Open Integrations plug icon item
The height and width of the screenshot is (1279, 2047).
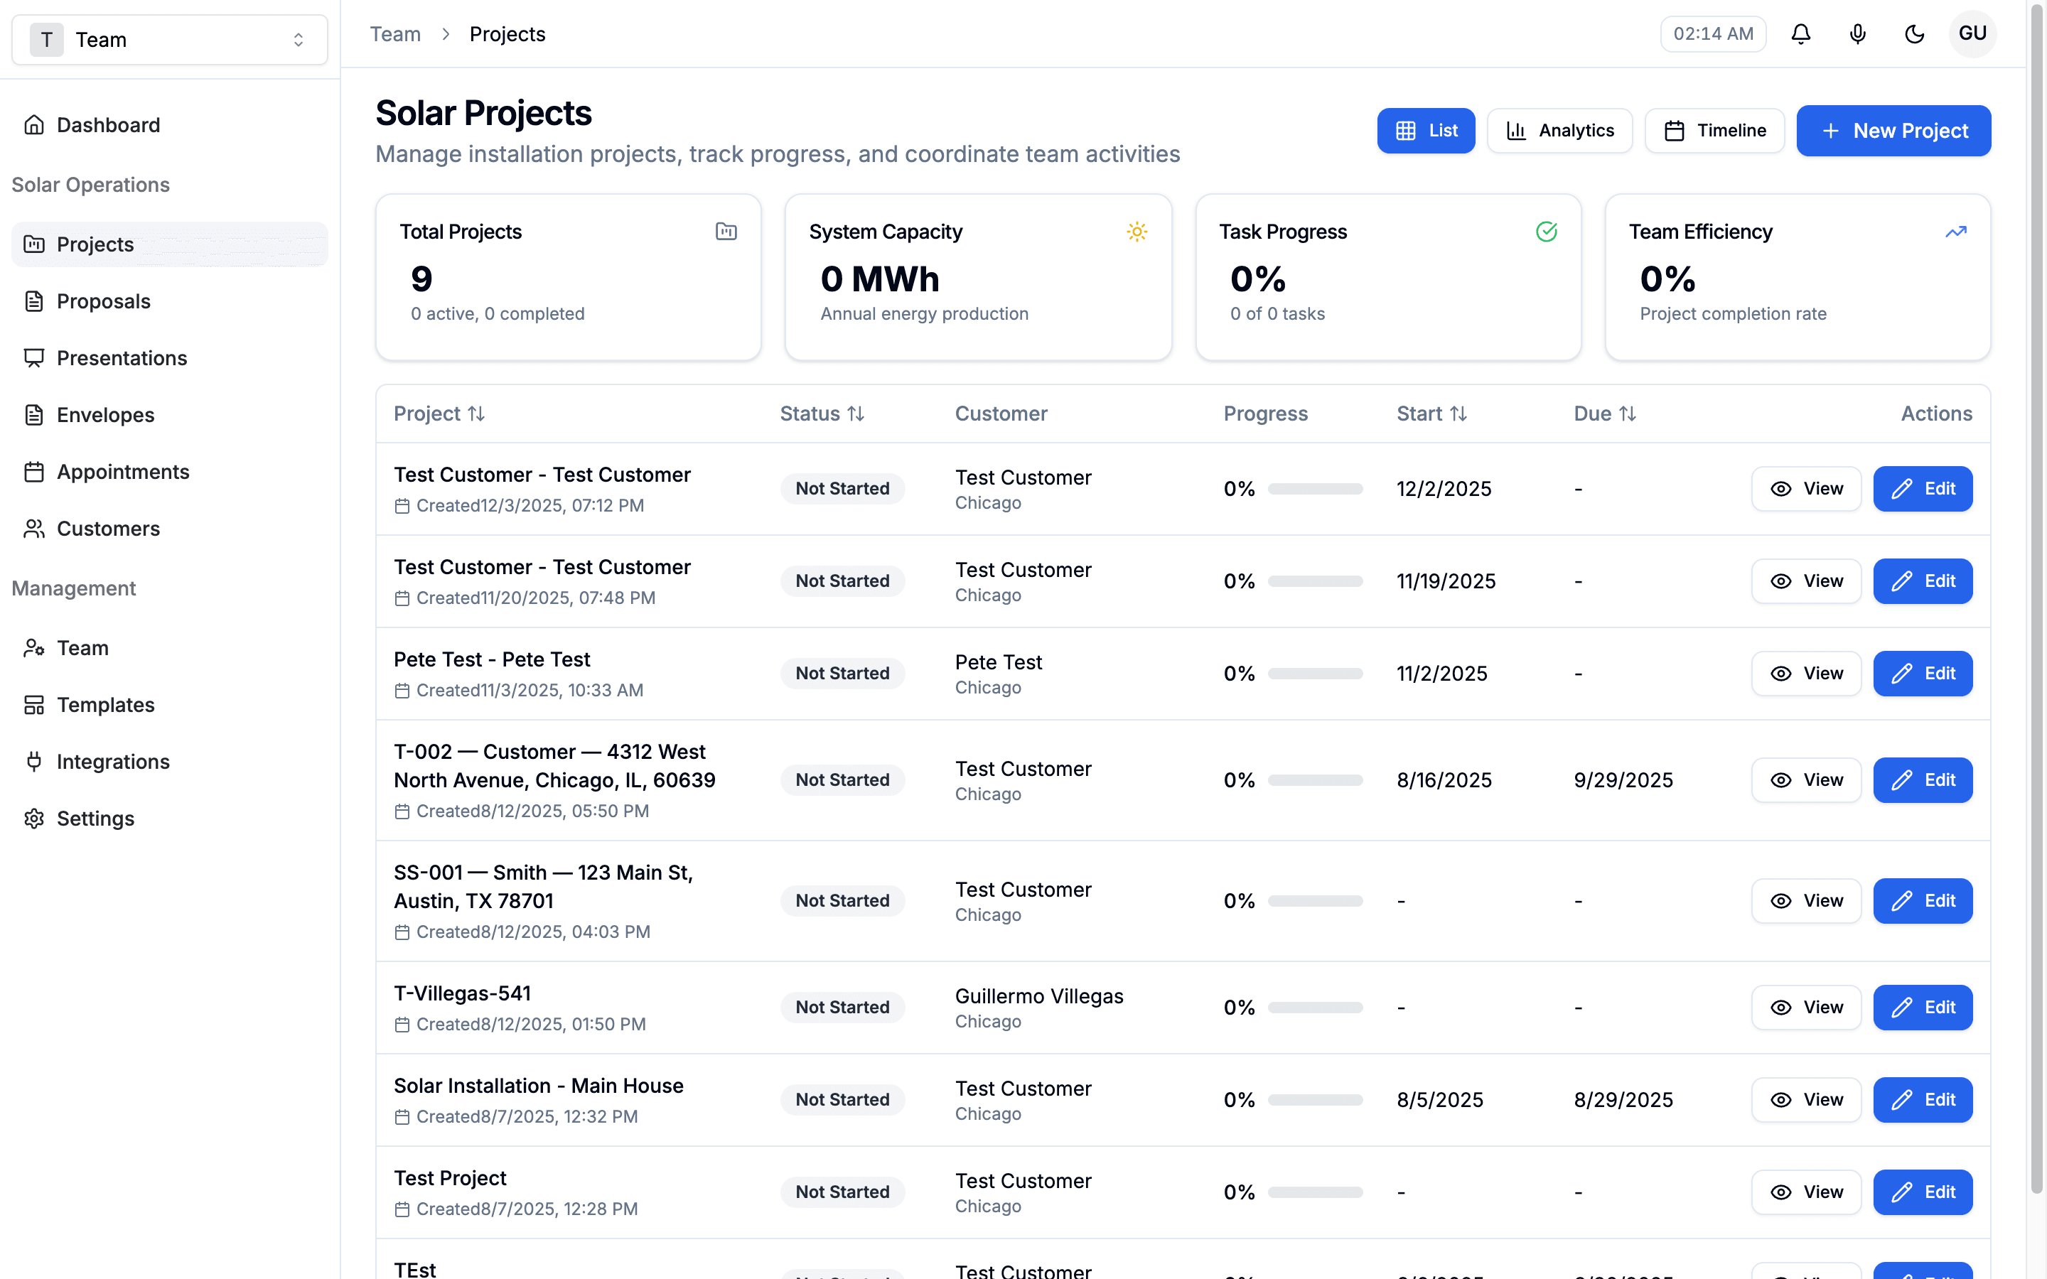[x=112, y=761]
